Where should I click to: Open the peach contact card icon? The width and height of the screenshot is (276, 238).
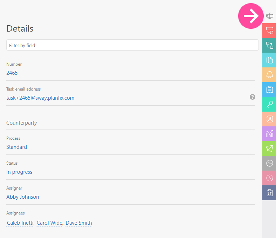pos(269,119)
